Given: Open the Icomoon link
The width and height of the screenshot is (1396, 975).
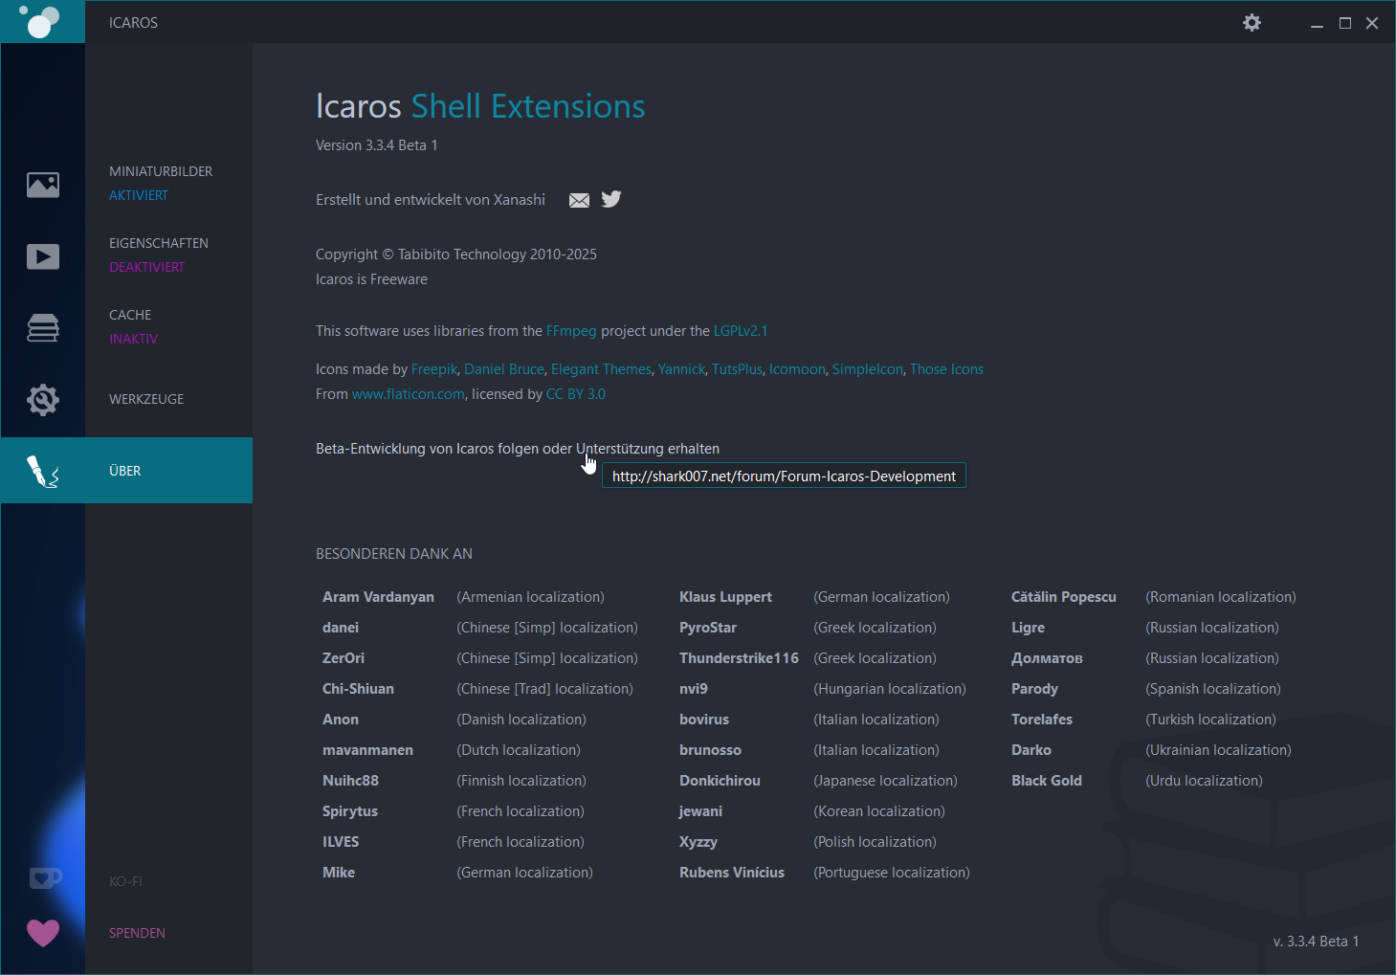Looking at the screenshot, I should pos(797,369).
